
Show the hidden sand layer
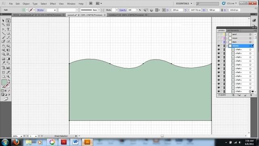pos(219,34)
